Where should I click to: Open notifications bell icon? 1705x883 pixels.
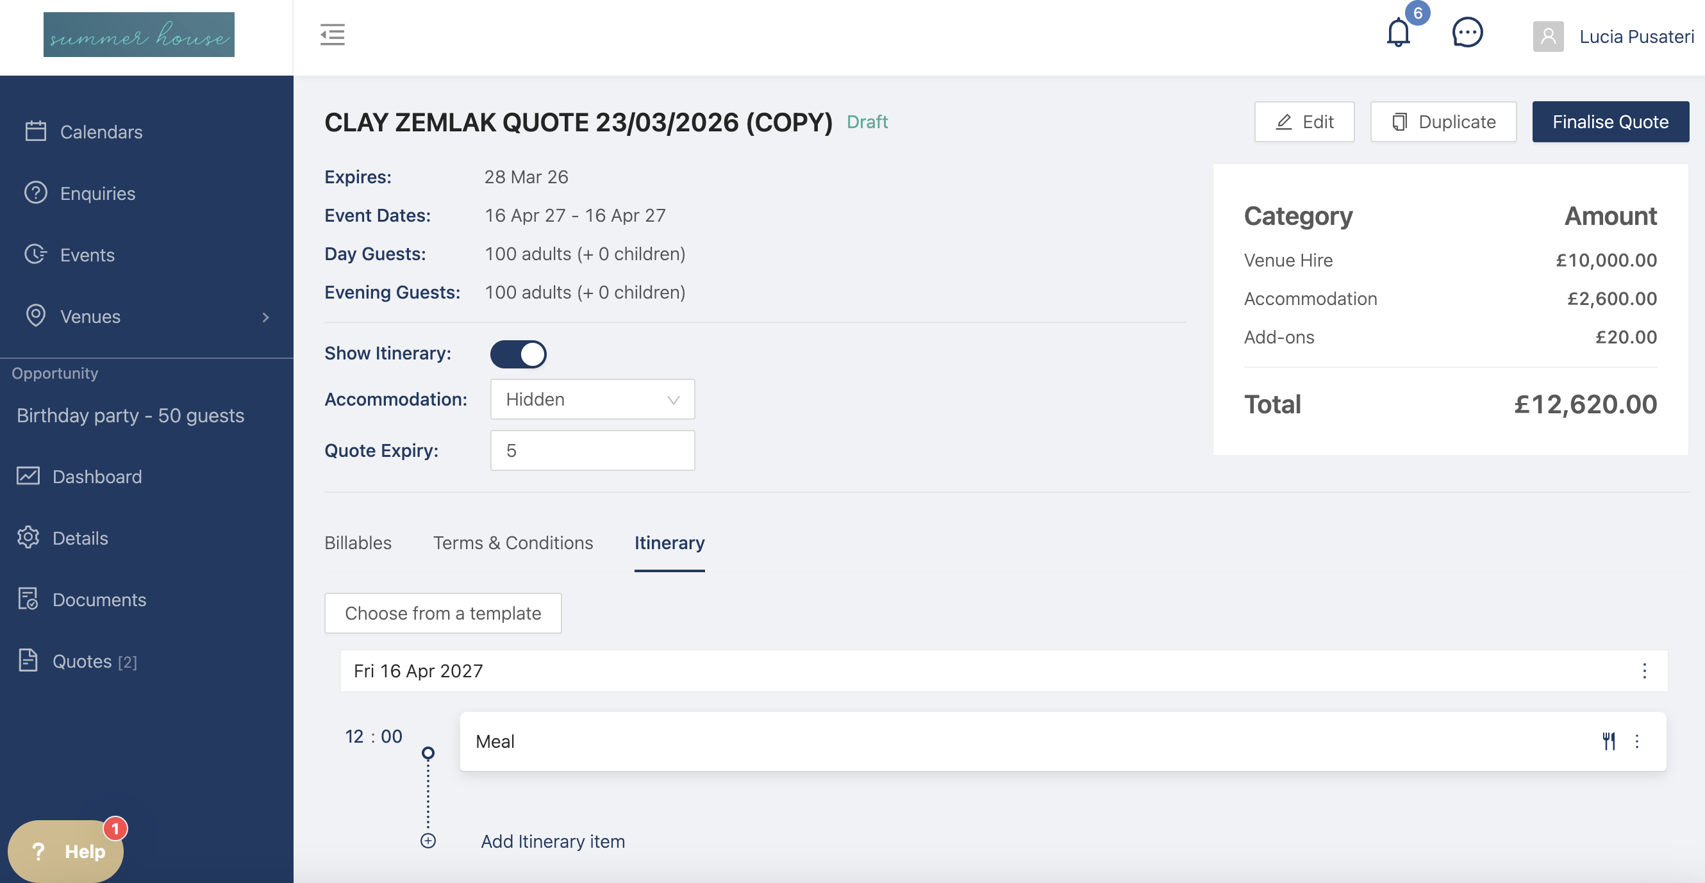point(1398,33)
